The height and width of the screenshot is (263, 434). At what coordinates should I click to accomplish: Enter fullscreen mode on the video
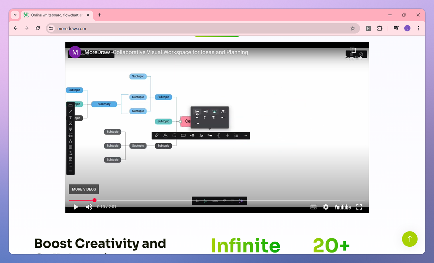pos(359,207)
